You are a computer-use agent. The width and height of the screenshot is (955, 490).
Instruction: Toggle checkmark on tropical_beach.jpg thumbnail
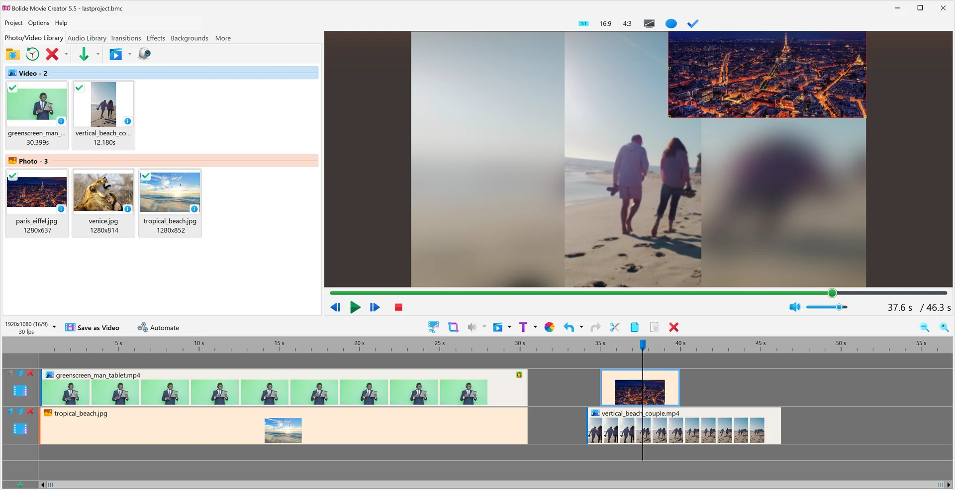[x=146, y=176]
